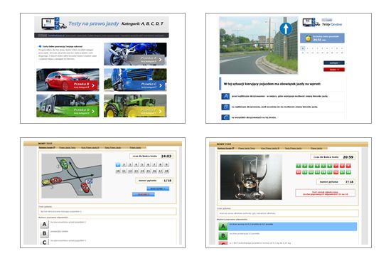Open the Prawko T green tractor tile
Image resolution: width=391 pixels, height=261 pixels.
point(135,106)
